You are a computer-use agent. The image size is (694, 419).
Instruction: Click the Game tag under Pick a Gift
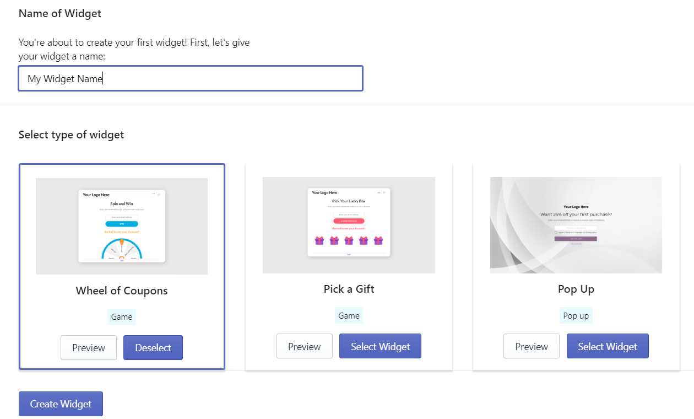coord(349,315)
